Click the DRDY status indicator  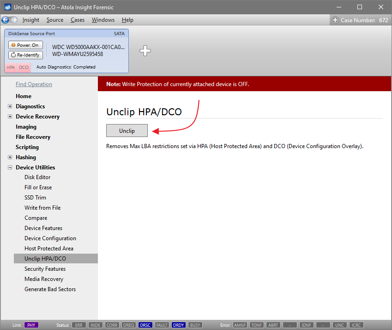[178, 325]
